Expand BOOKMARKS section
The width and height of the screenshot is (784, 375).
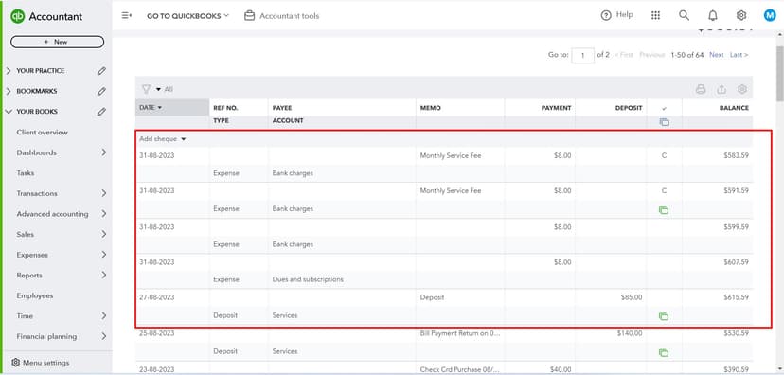[9, 92]
